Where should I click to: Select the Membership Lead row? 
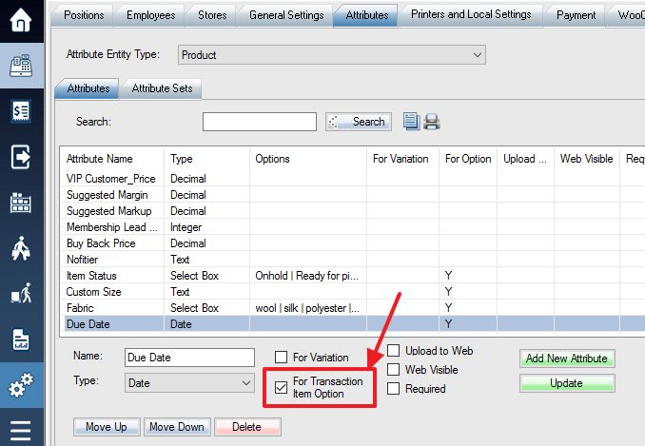[352, 227]
